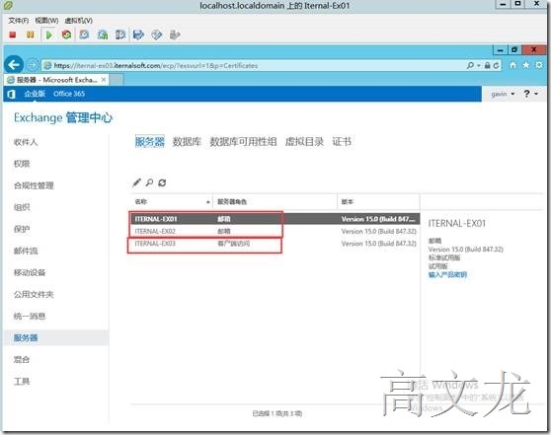Click the address bar refresh icon
Image resolution: width=551 pixels, height=435 pixels.
click(496, 65)
